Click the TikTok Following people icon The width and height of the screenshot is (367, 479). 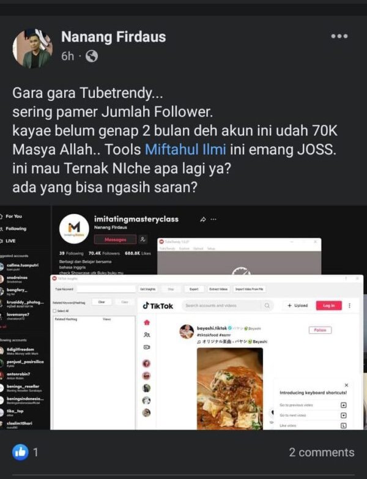tap(147, 335)
